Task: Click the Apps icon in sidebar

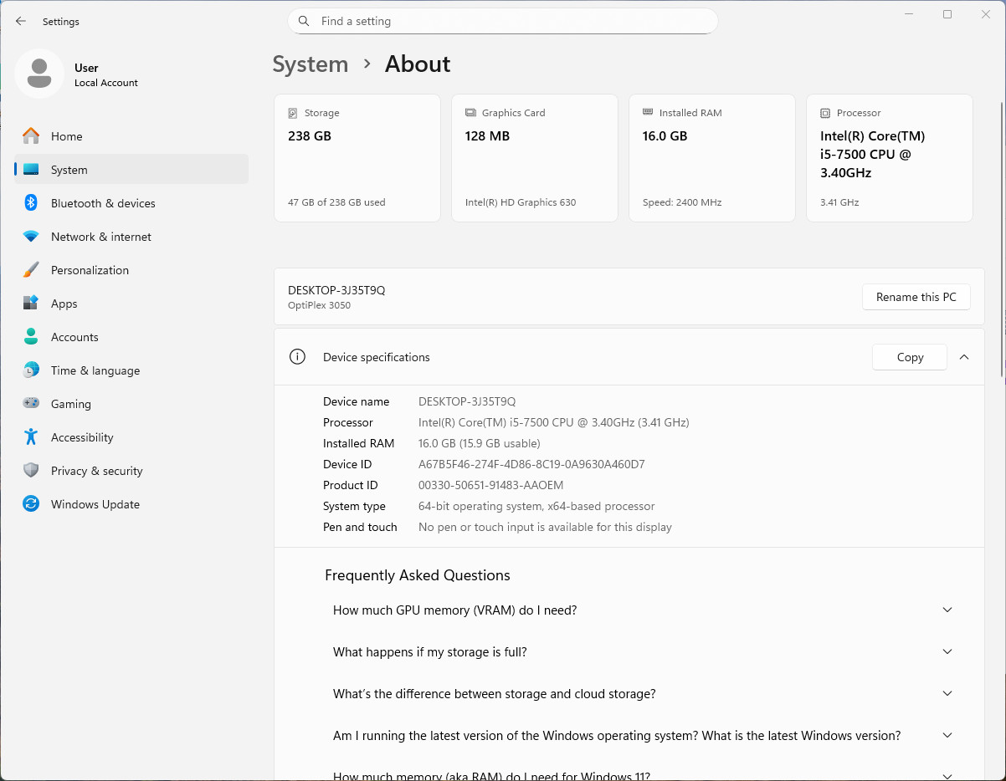Action: [x=31, y=304]
